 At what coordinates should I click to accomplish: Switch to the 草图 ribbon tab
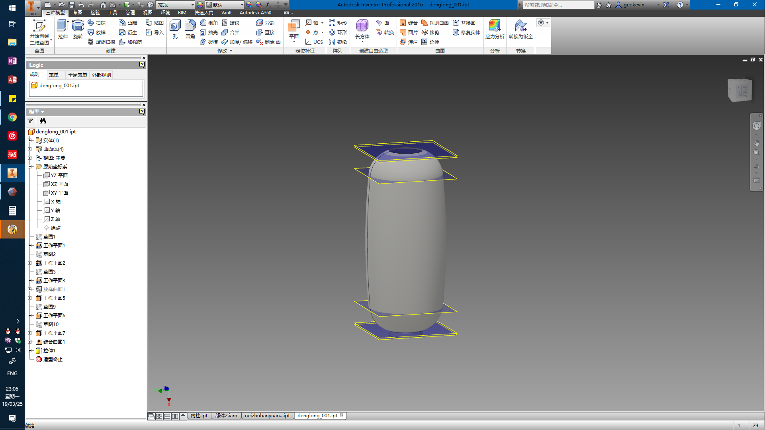(78, 13)
